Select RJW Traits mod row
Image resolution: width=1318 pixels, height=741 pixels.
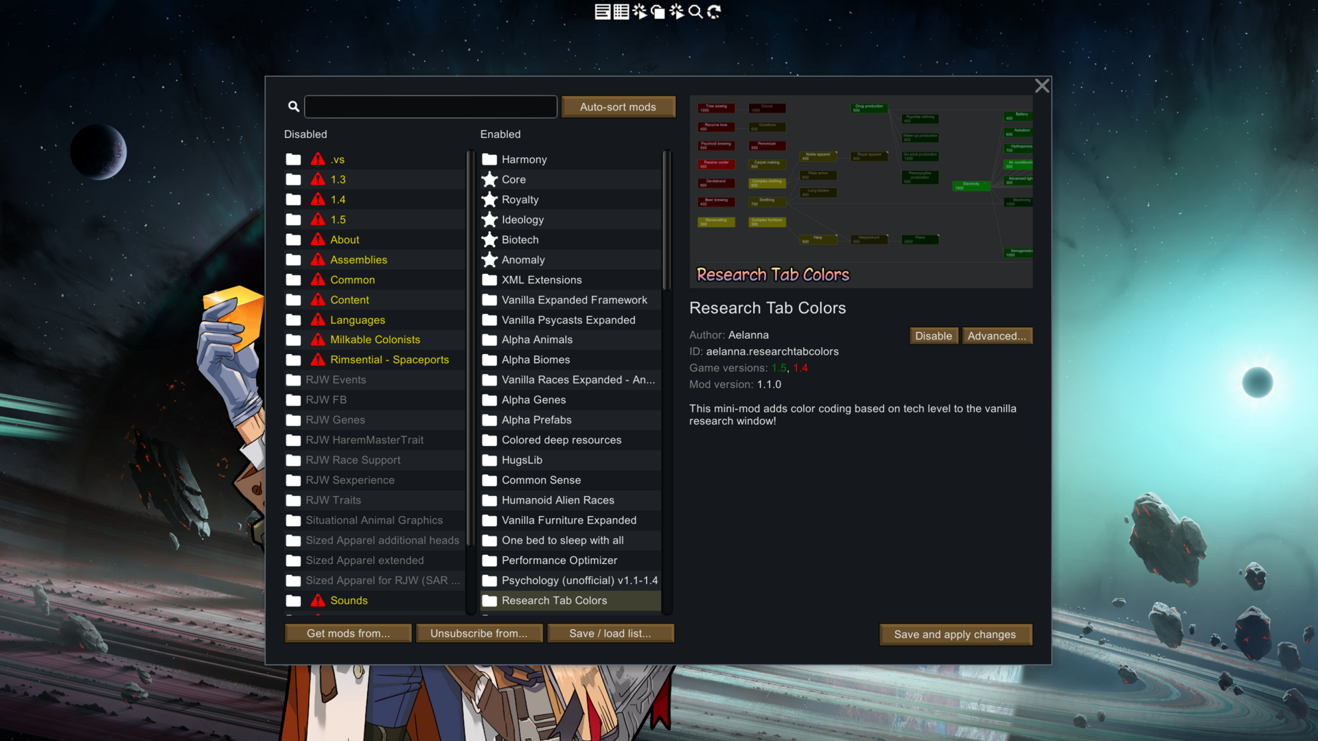pos(375,500)
